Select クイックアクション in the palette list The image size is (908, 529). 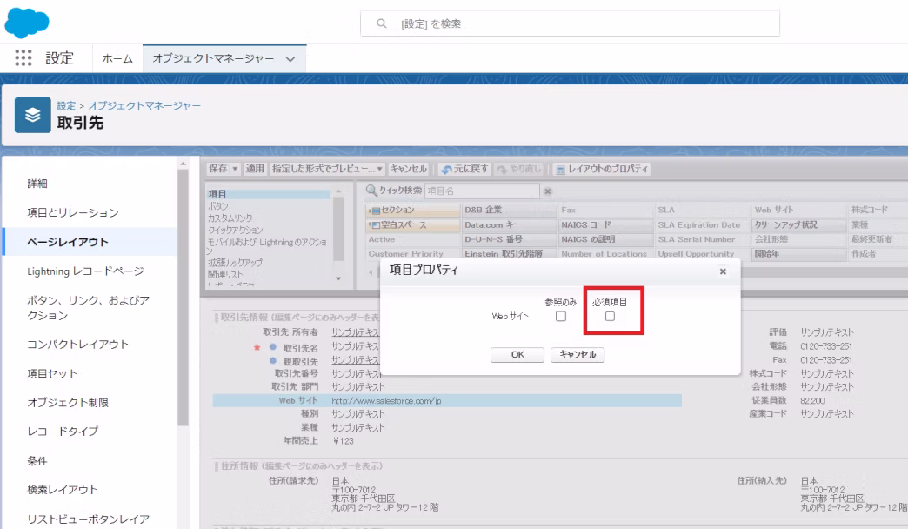(235, 230)
